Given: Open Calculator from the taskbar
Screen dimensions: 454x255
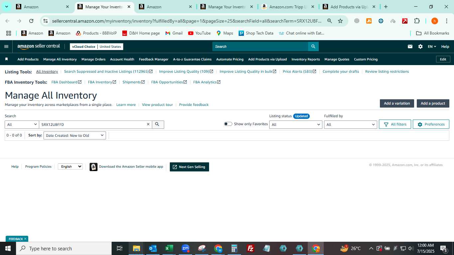Looking at the screenshot, I should [x=234, y=248].
